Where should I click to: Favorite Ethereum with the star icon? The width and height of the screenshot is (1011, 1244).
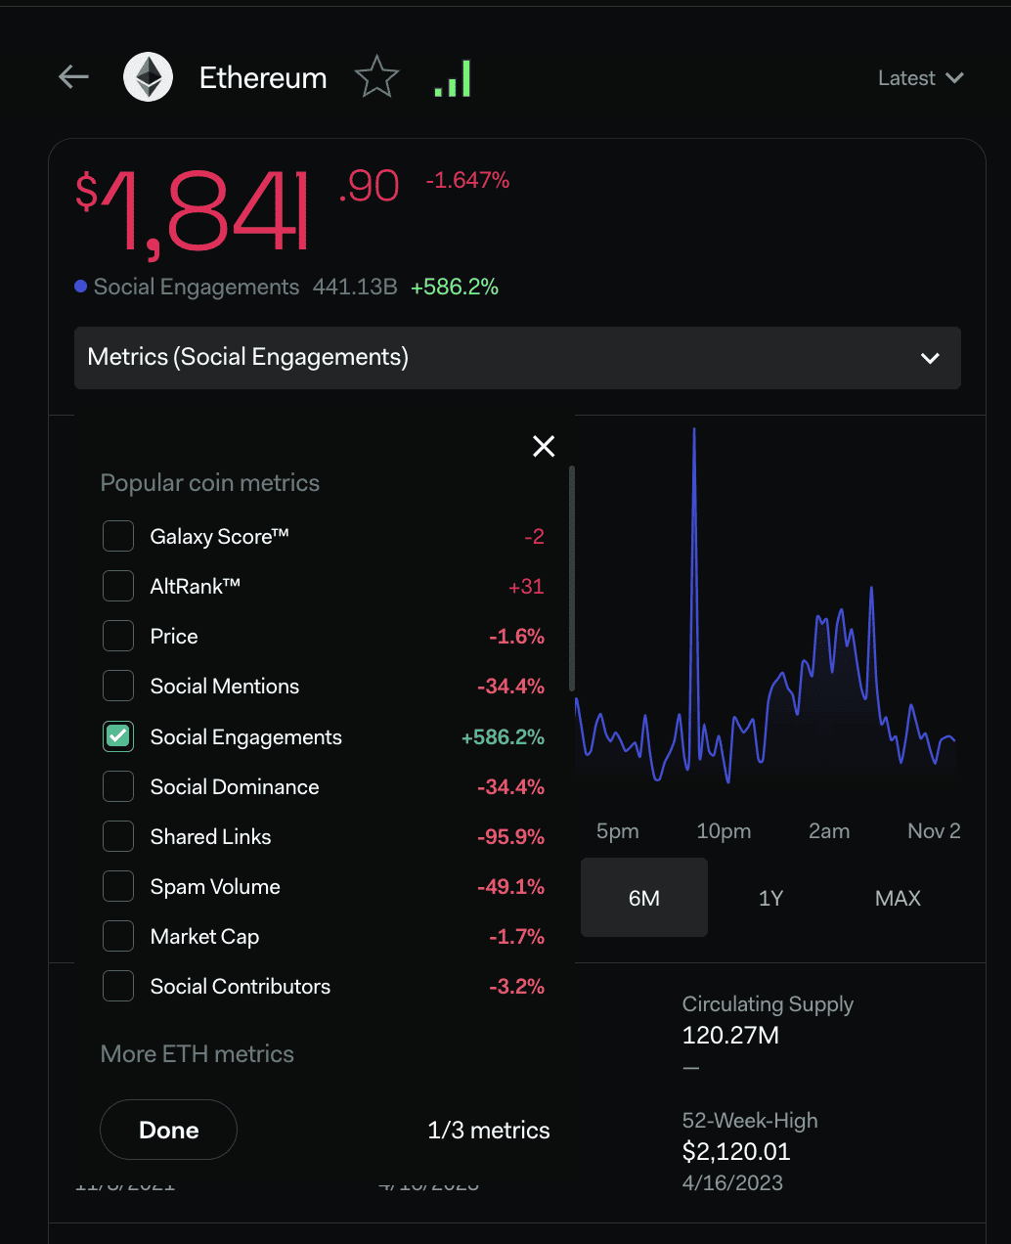coord(376,77)
